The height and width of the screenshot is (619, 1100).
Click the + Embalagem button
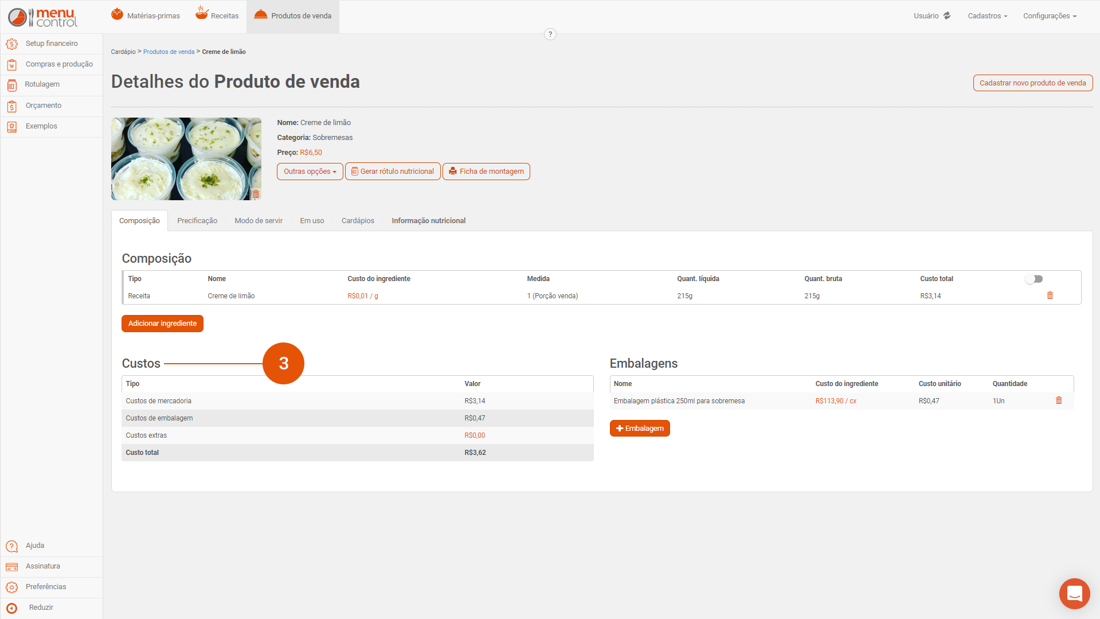pos(640,429)
